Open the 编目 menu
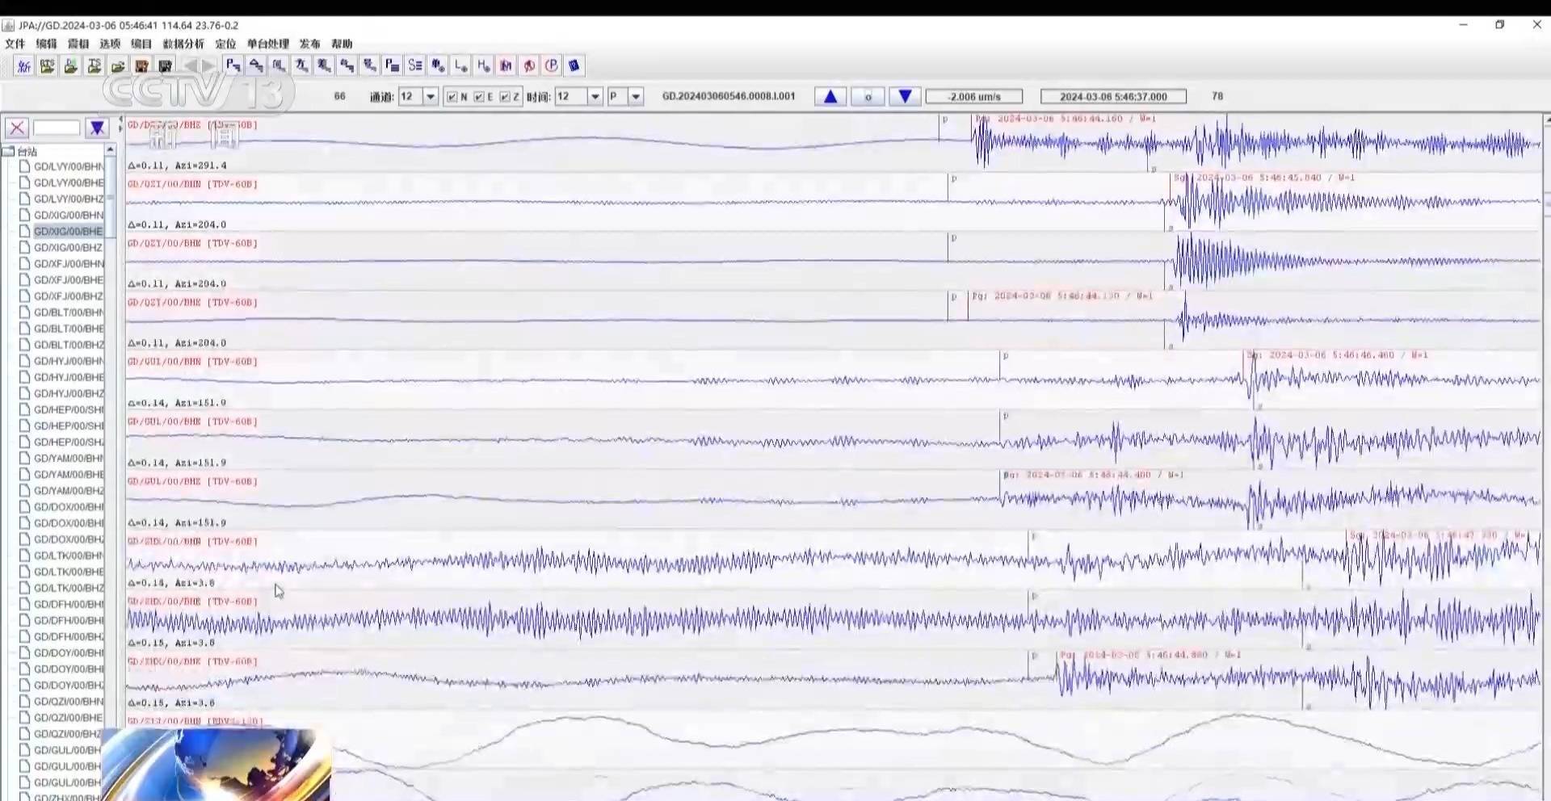The image size is (1551, 801). (141, 44)
